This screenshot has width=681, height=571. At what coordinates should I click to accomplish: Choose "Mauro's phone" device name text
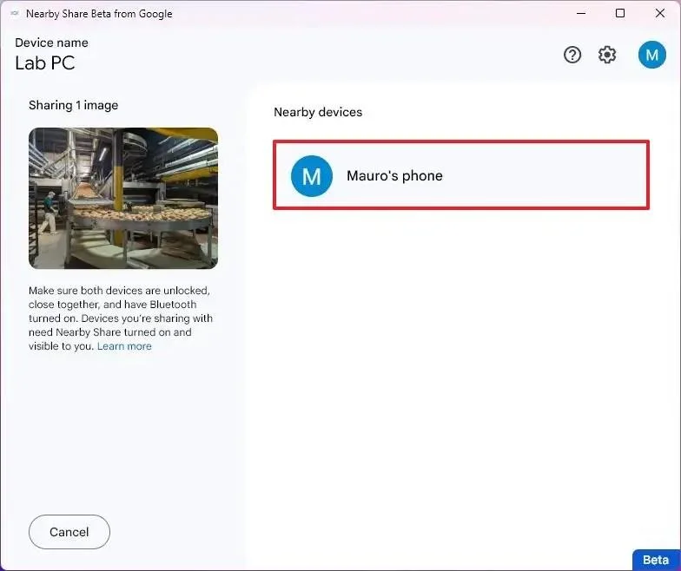(394, 175)
